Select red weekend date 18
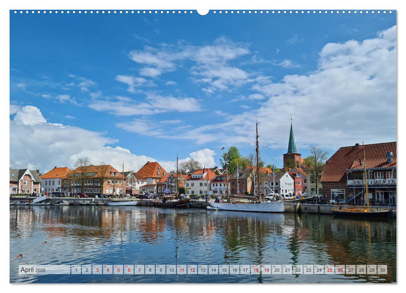406x293 pixels. (255, 272)
